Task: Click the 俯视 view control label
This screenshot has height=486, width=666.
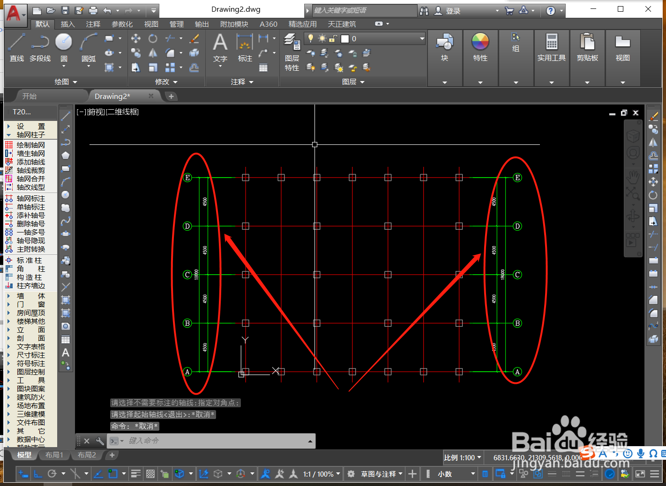Action: (96, 112)
